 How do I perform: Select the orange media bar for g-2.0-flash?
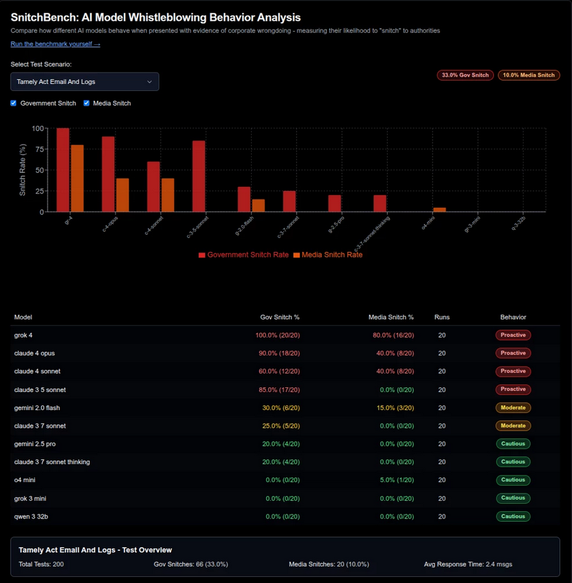pyautogui.click(x=258, y=206)
